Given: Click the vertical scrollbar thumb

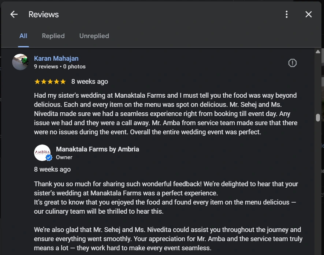Looking at the screenshot, I should click(x=318, y=117).
